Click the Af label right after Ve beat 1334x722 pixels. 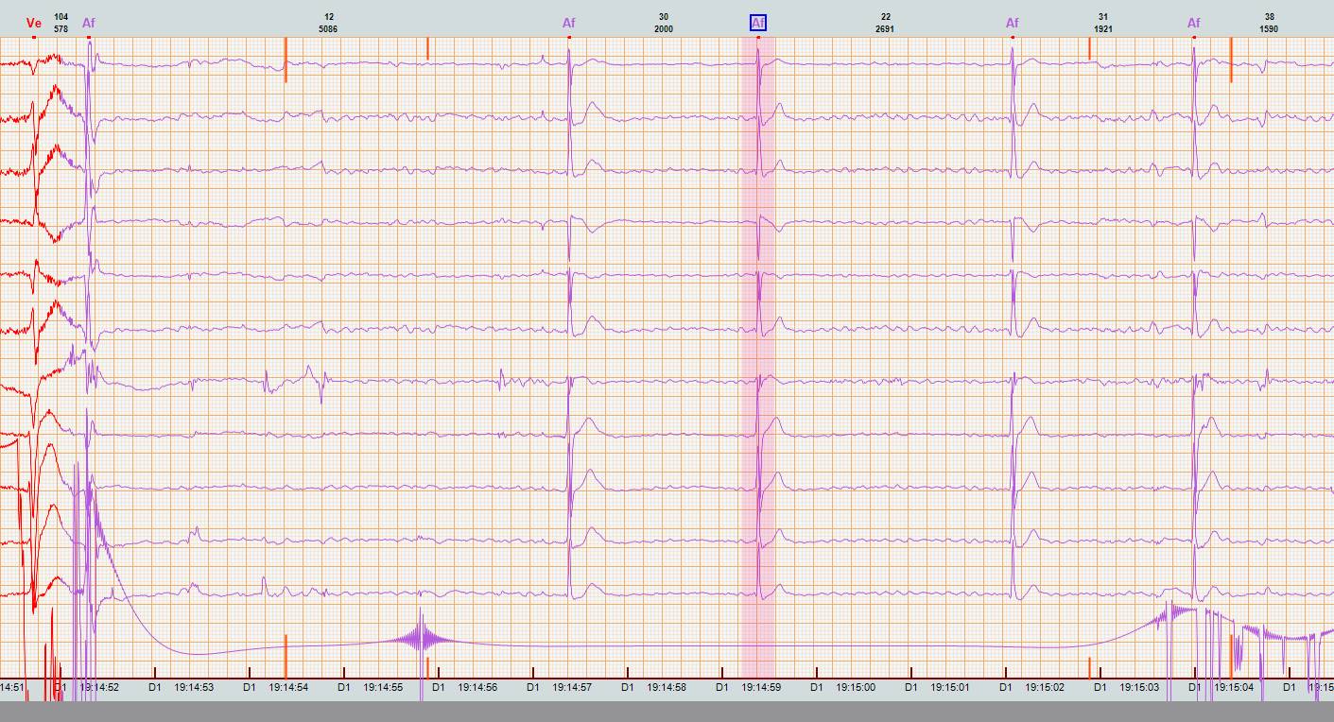click(x=89, y=24)
